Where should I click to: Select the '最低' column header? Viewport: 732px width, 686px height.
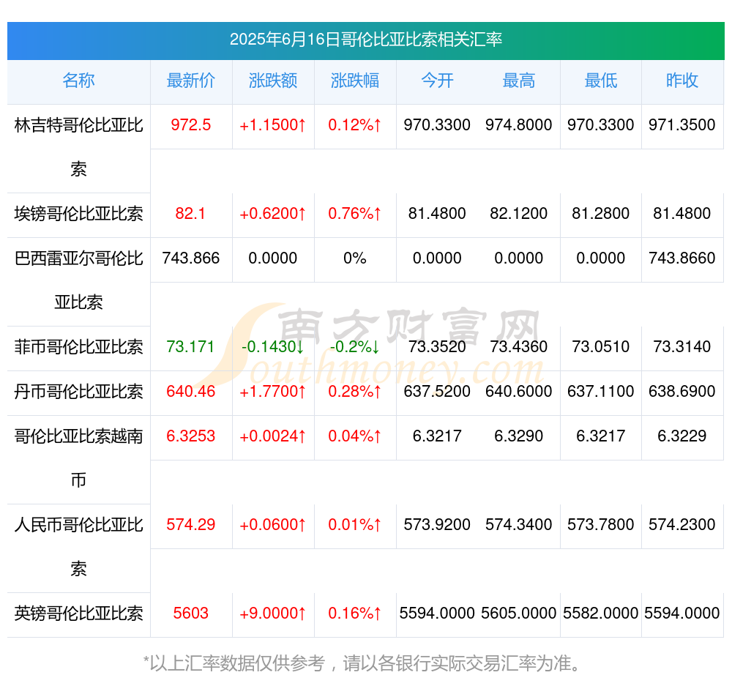601,81
